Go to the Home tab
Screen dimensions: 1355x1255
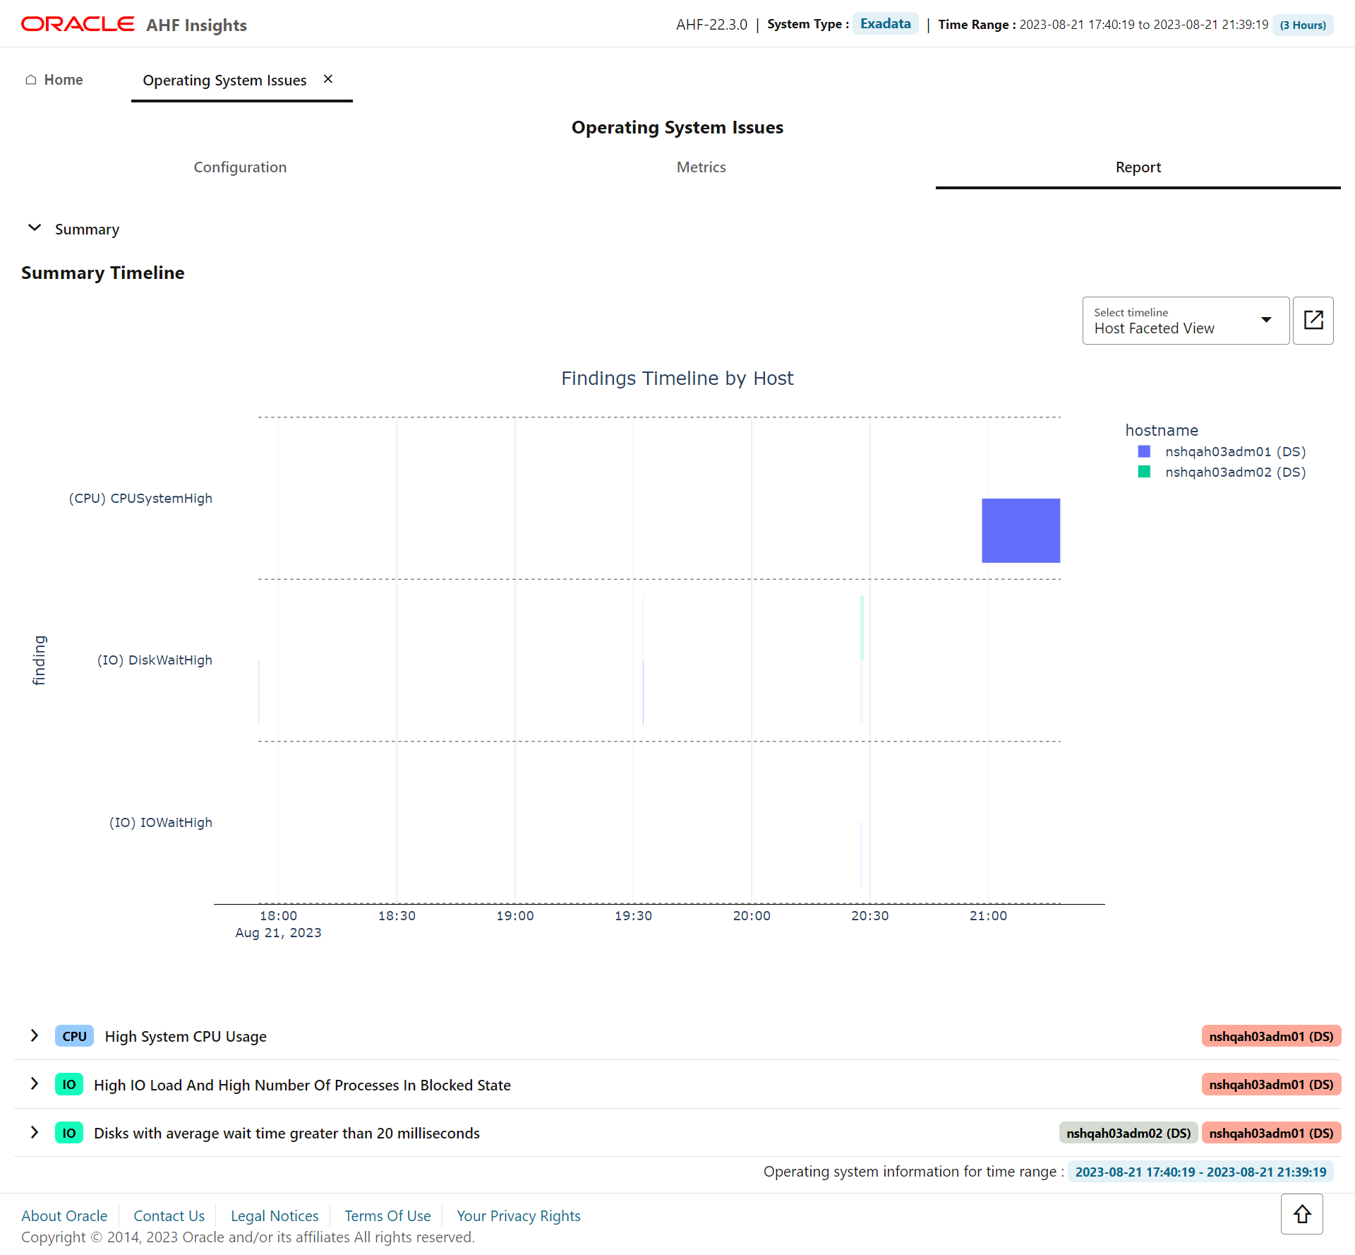tap(54, 80)
